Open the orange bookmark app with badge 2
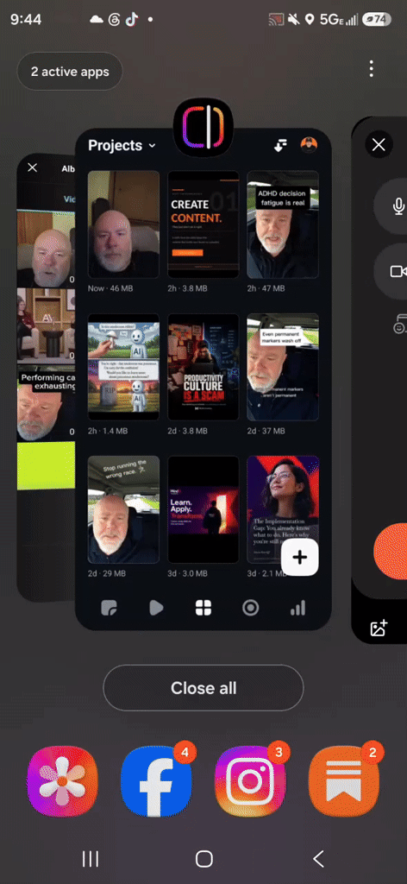 coord(344,780)
